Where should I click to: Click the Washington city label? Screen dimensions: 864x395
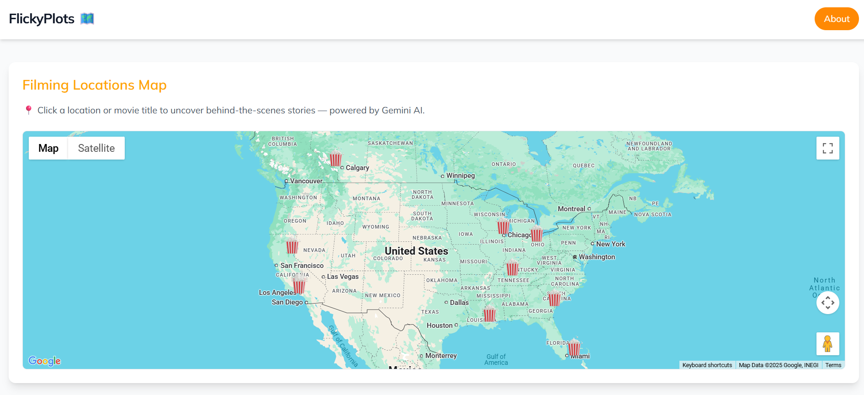[x=597, y=257]
